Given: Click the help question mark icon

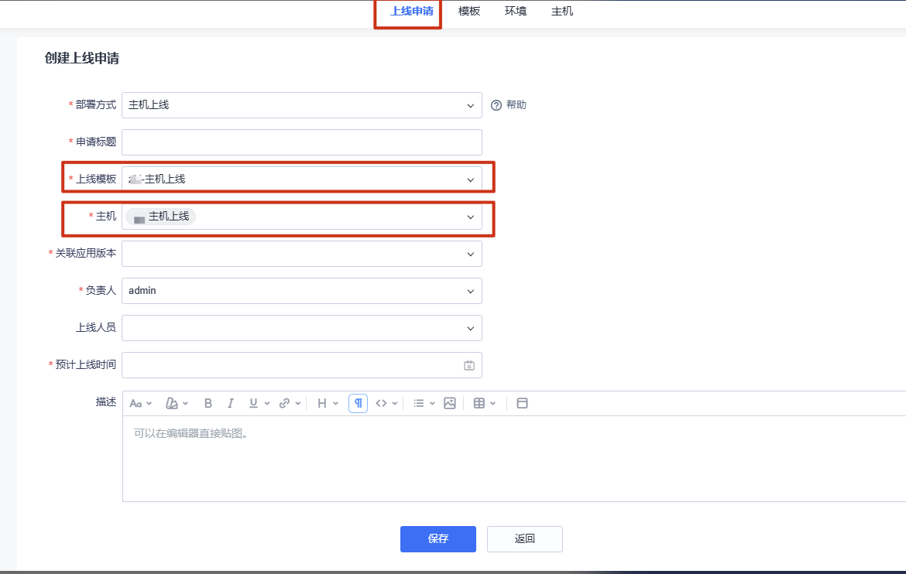Looking at the screenshot, I should (x=496, y=105).
